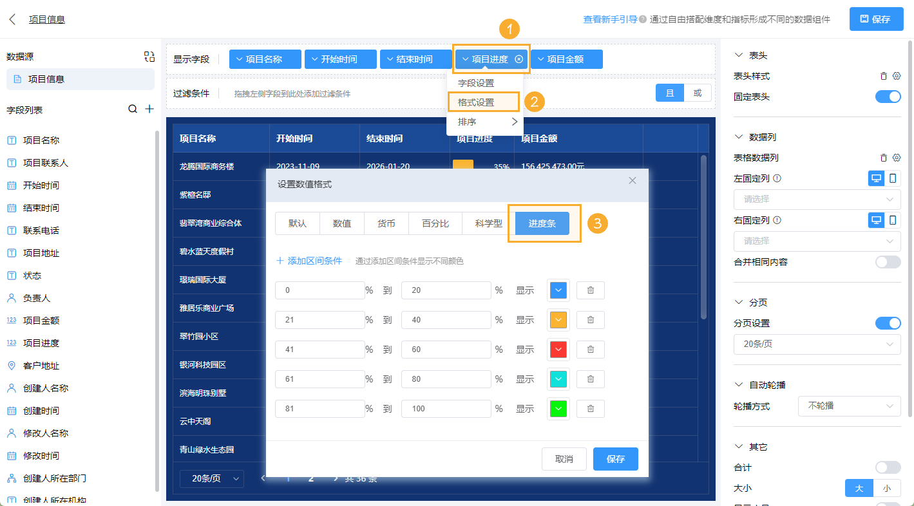Click the 保存 button in the dialog

615,459
